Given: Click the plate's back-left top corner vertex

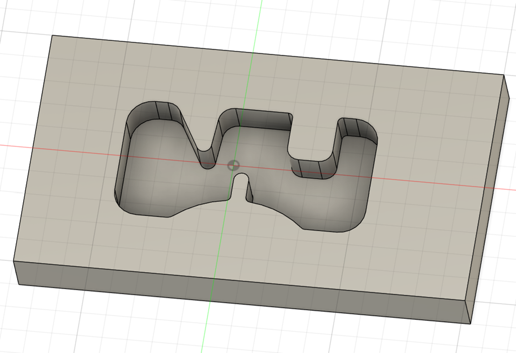Looking at the screenshot, I should click(x=52, y=35).
